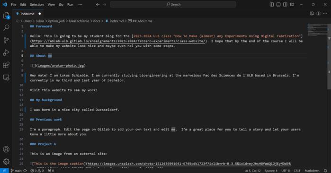Click the main branch indicator
Screen dimensions: 331x173
point(16,171)
